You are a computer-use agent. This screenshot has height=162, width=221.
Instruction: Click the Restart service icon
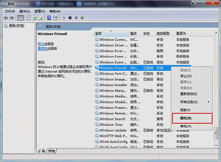[x=83, y=18]
